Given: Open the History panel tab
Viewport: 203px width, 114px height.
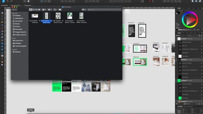Looking at the screenshot, I should (x=185, y=106).
